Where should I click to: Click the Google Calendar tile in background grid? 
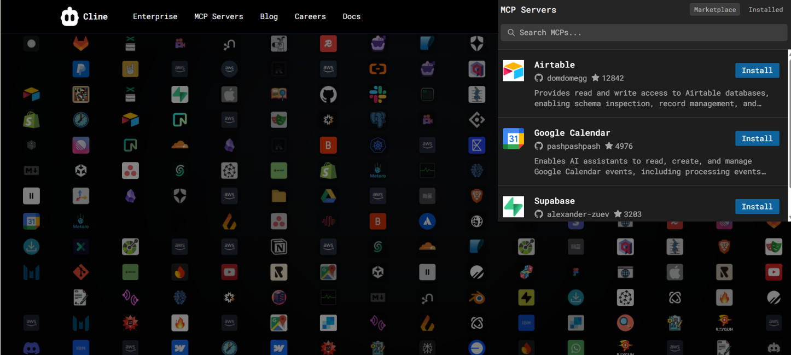31,221
